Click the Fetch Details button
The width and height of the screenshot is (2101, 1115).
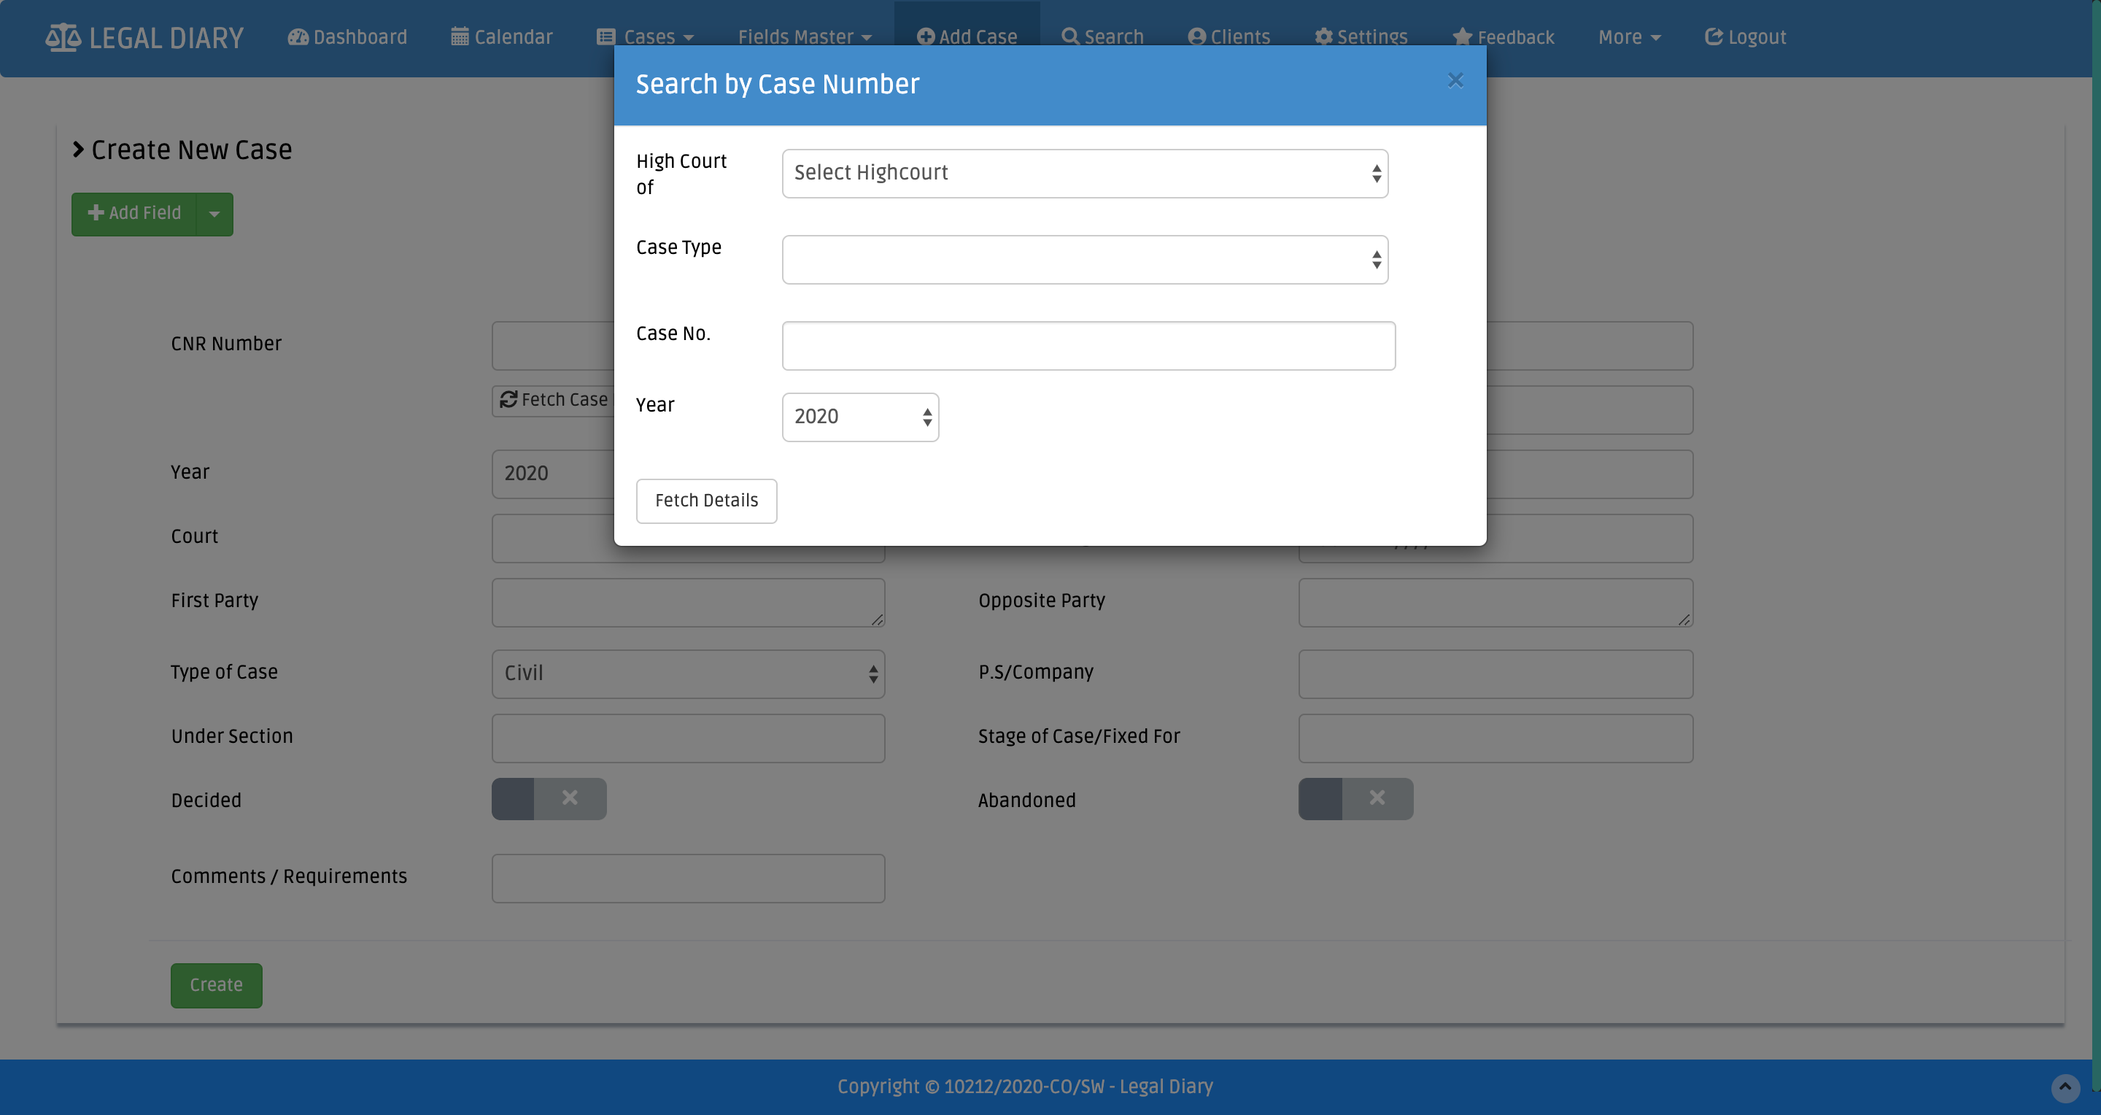coord(708,501)
